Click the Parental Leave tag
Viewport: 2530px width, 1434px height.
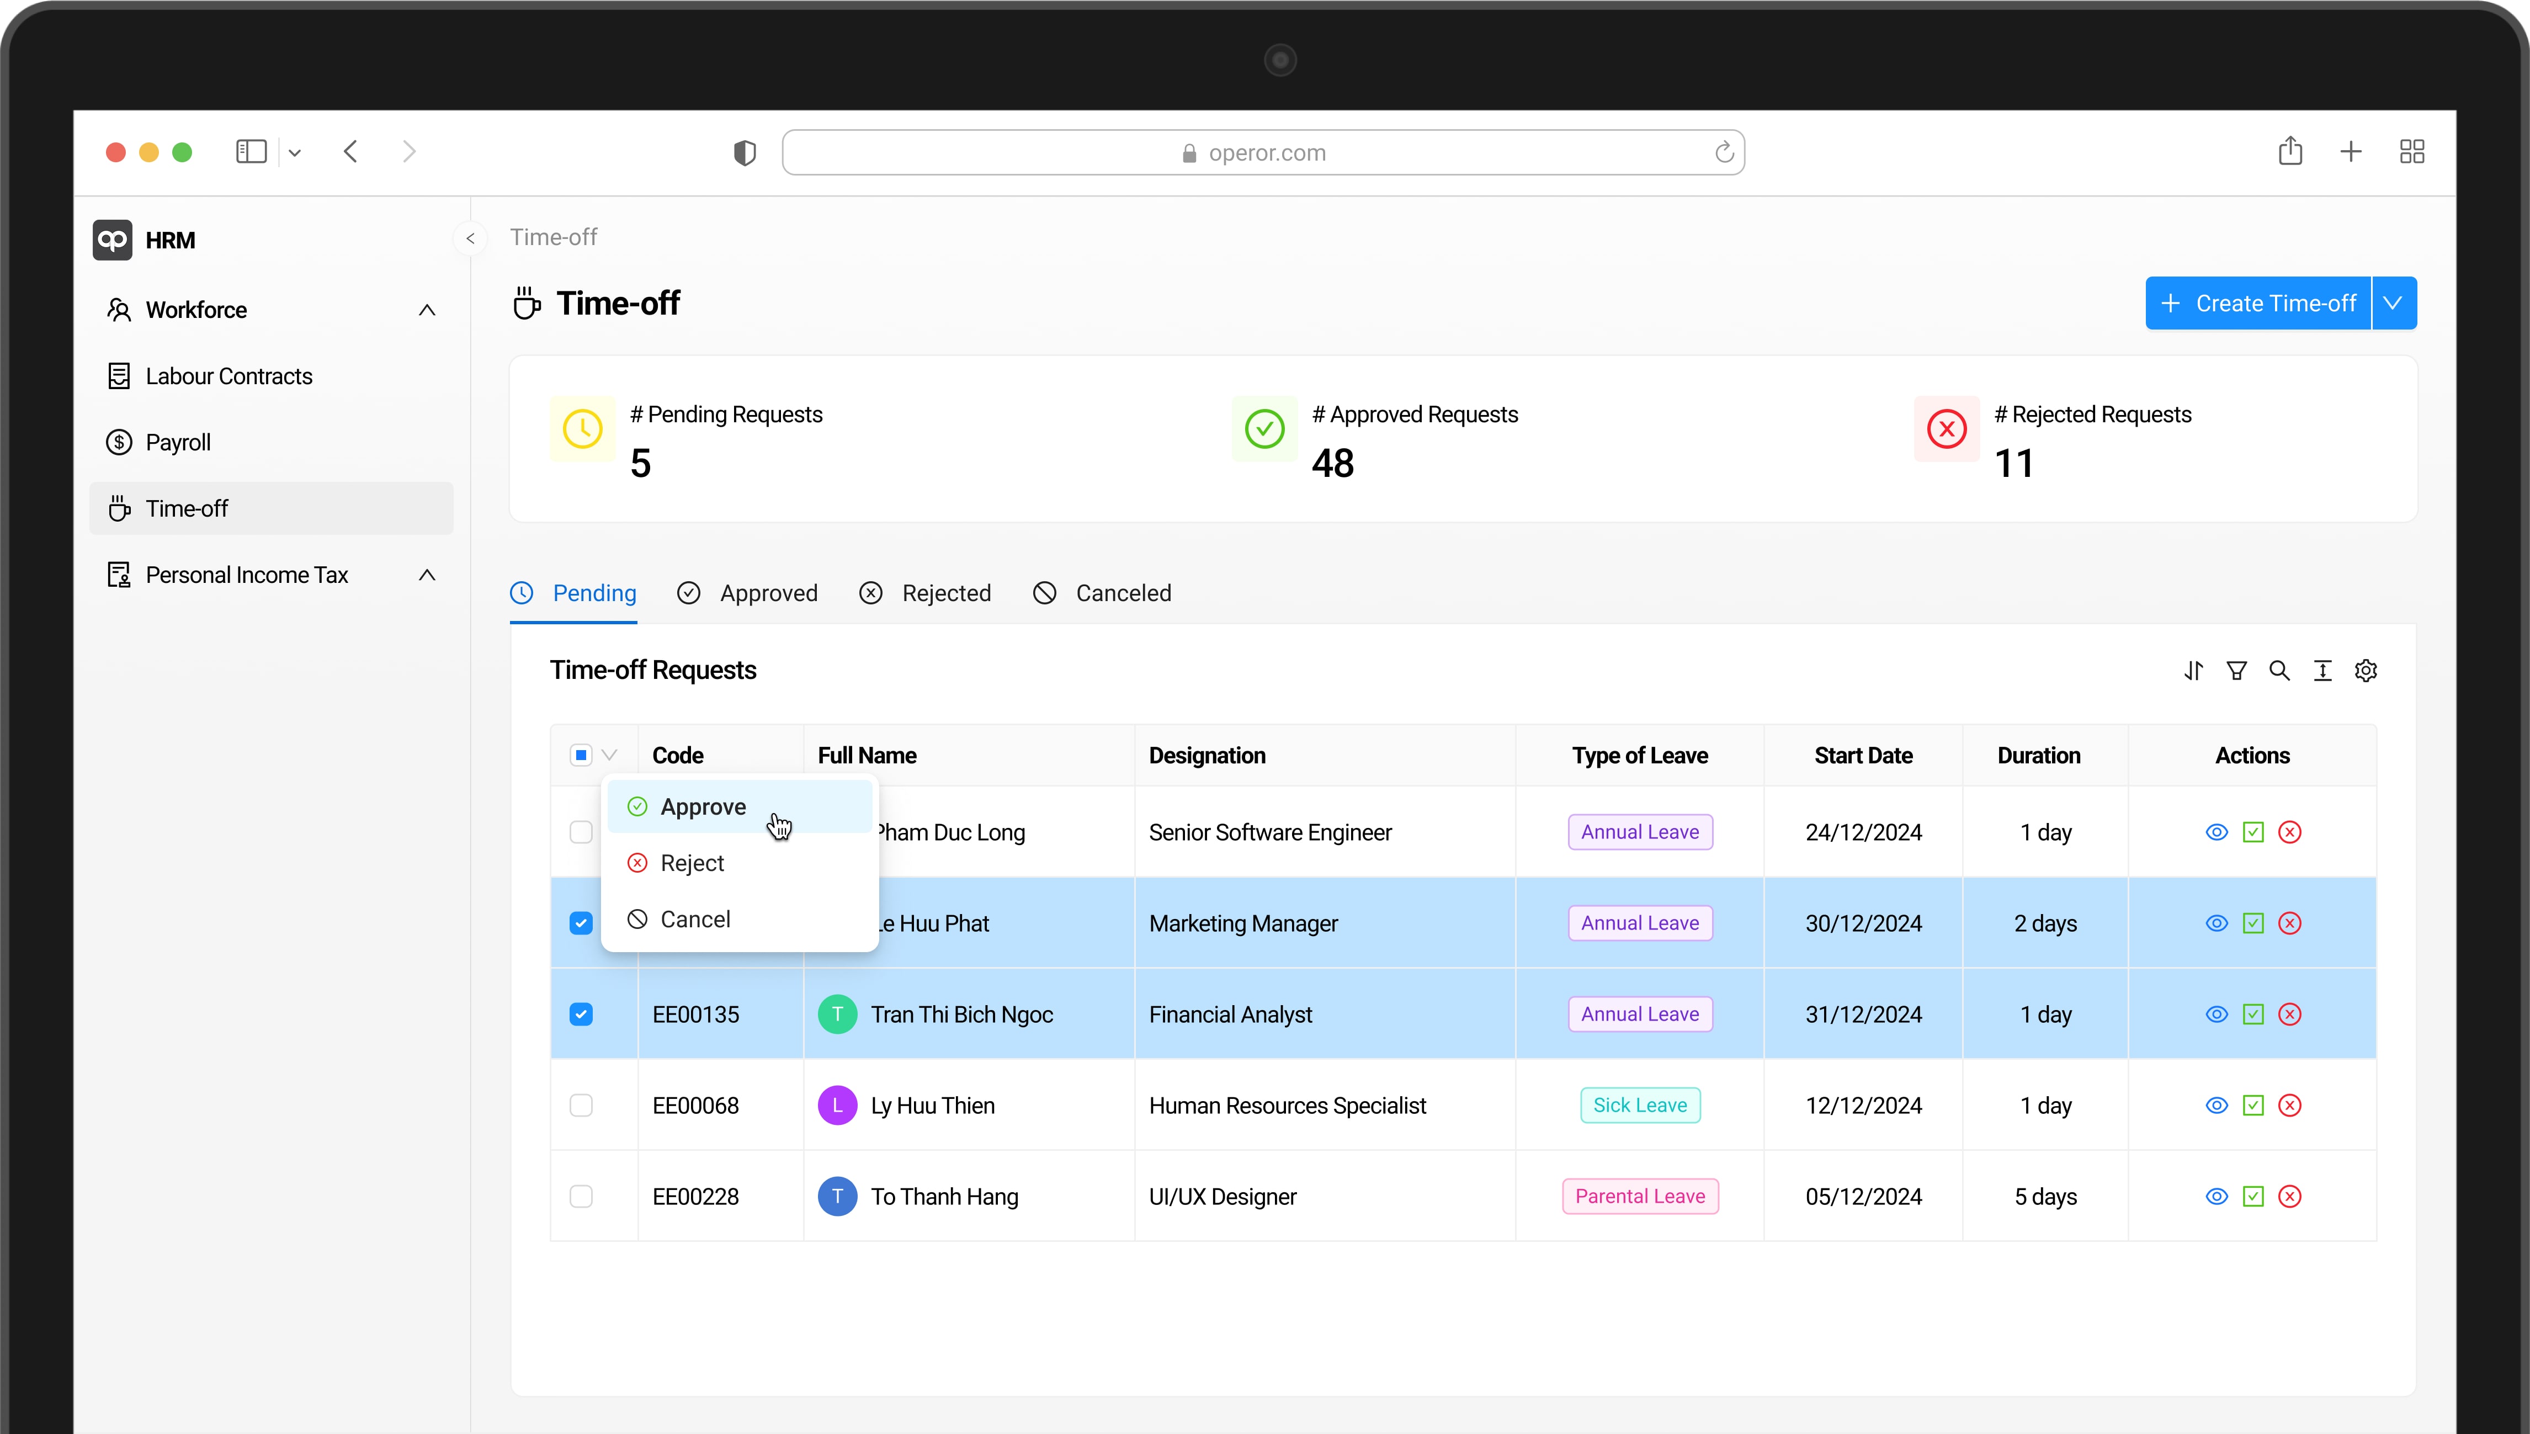point(1640,1197)
